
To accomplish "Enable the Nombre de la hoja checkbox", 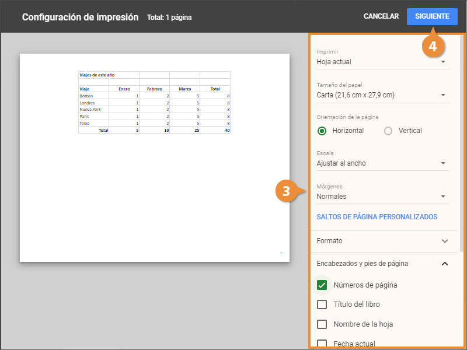I will pos(322,324).
